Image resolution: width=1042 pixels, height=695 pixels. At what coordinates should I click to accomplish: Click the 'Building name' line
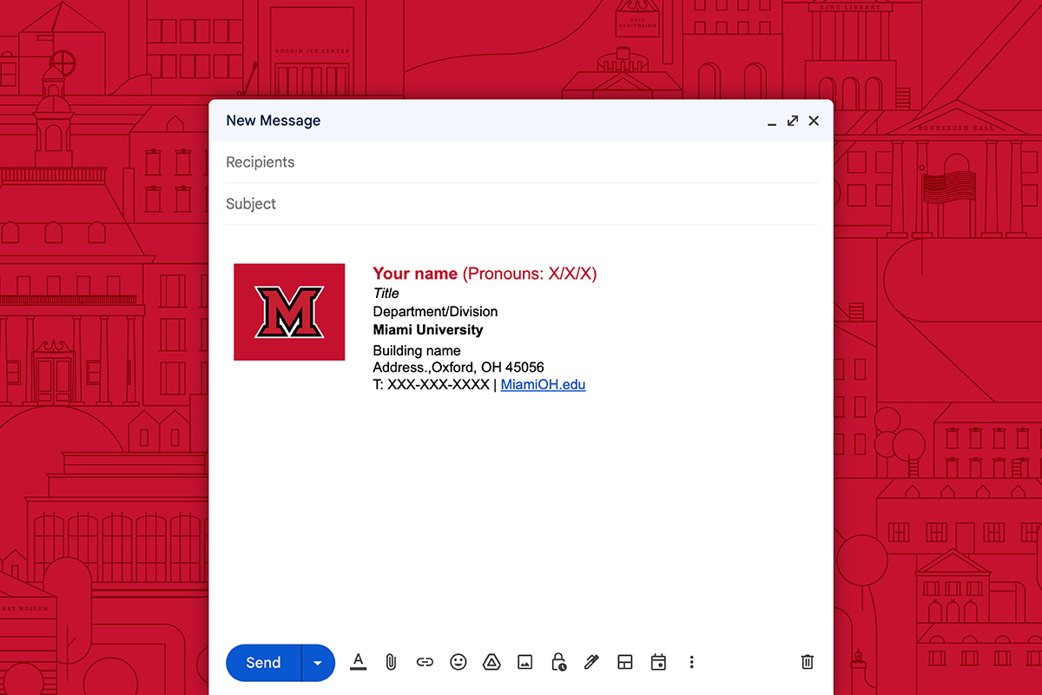click(417, 351)
